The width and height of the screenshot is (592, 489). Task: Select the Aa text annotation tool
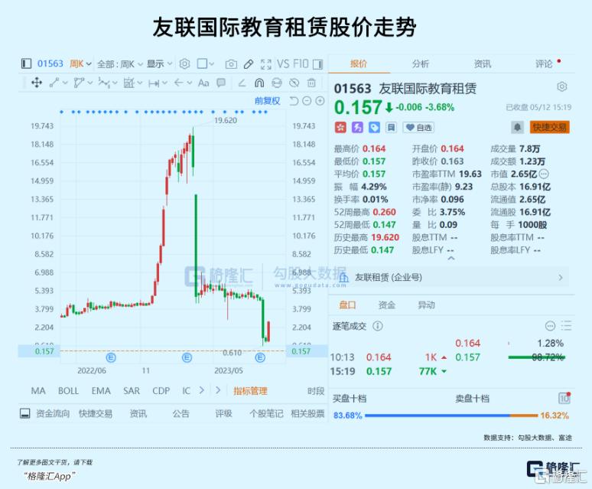(x=203, y=83)
